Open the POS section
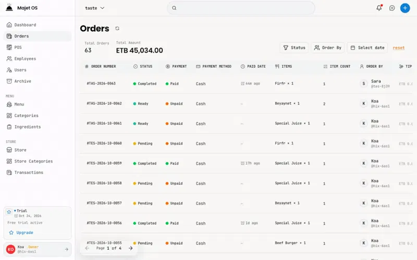 37,47
